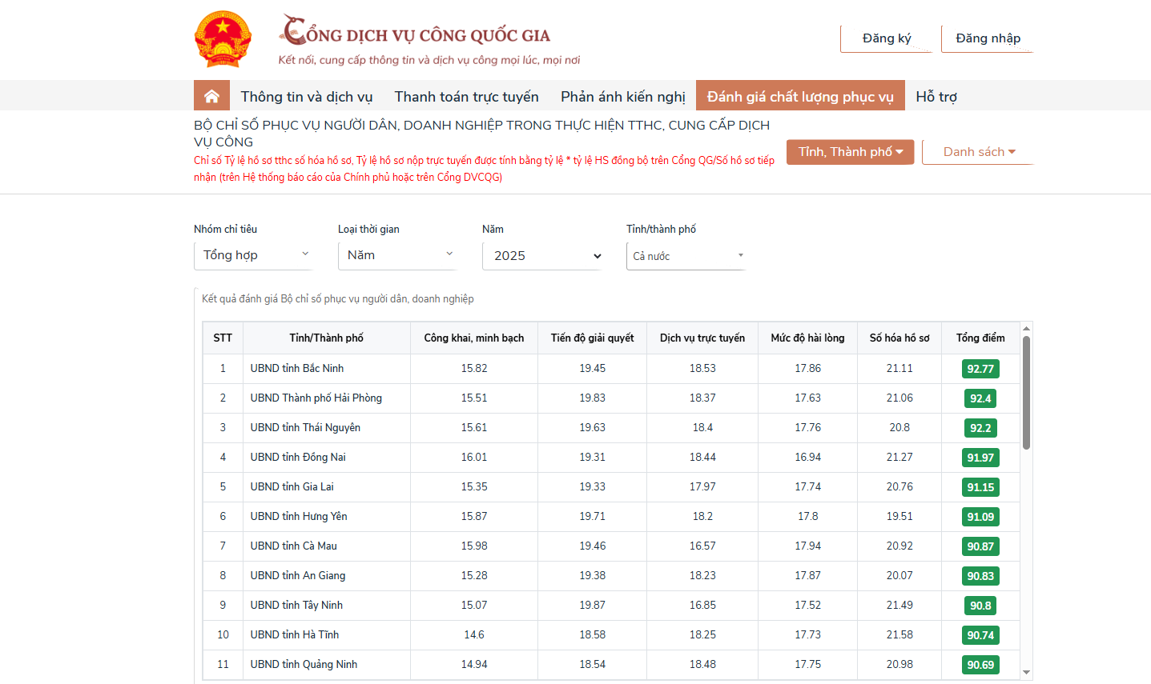Select UBND Thành phố Hải Phòng row

point(316,398)
